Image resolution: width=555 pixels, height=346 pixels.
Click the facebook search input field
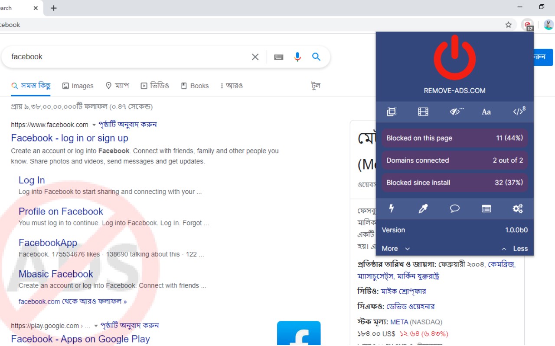128,57
